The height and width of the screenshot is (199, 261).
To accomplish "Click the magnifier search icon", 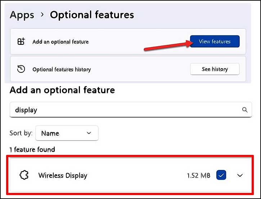I will 245,110.
